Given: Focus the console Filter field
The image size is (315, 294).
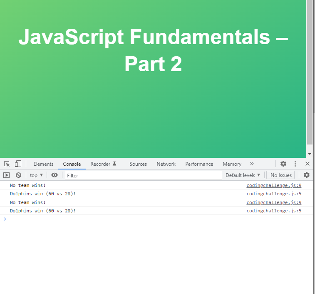Looking at the screenshot, I should pos(144,175).
